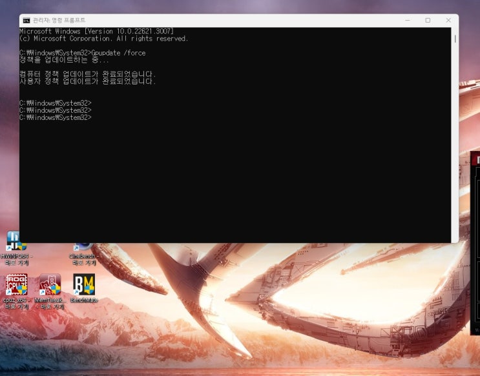This screenshot has width=480, height=376.
Task: Click the command prompt vertical scrollbar thumb
Action: (455, 39)
